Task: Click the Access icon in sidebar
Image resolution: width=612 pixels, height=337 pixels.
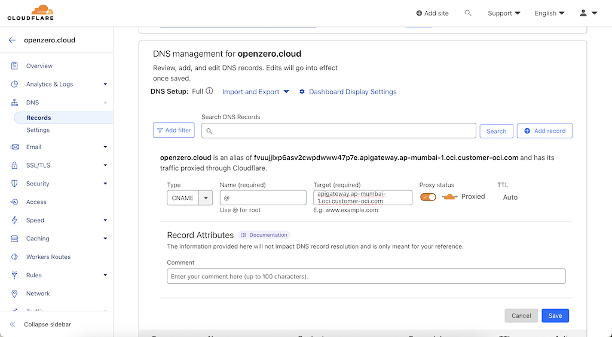Action: click(14, 202)
